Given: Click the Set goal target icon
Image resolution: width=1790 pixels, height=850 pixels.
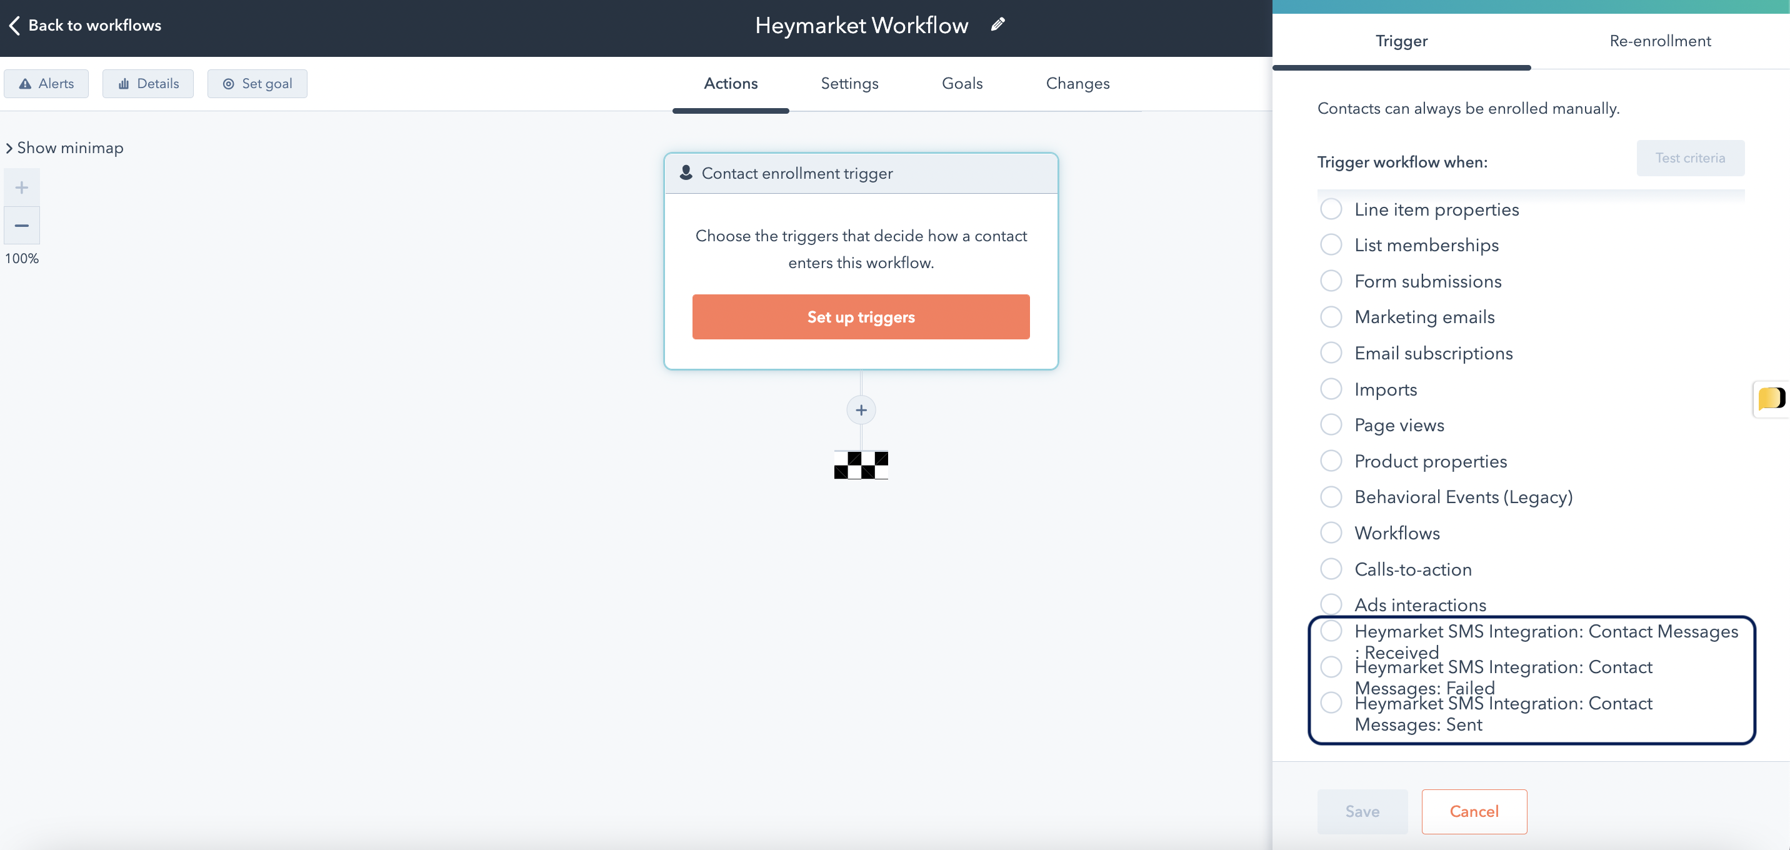Looking at the screenshot, I should pyautogui.click(x=228, y=83).
